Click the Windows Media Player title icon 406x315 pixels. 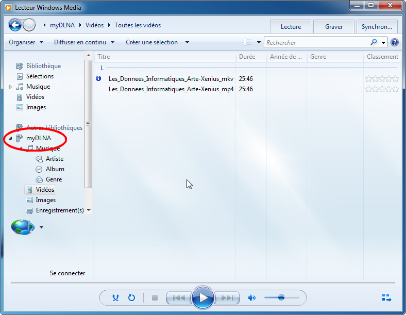coord(8,8)
